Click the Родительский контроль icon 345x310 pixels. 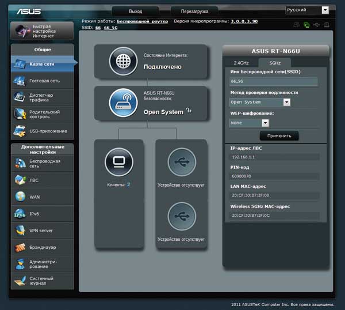point(20,114)
